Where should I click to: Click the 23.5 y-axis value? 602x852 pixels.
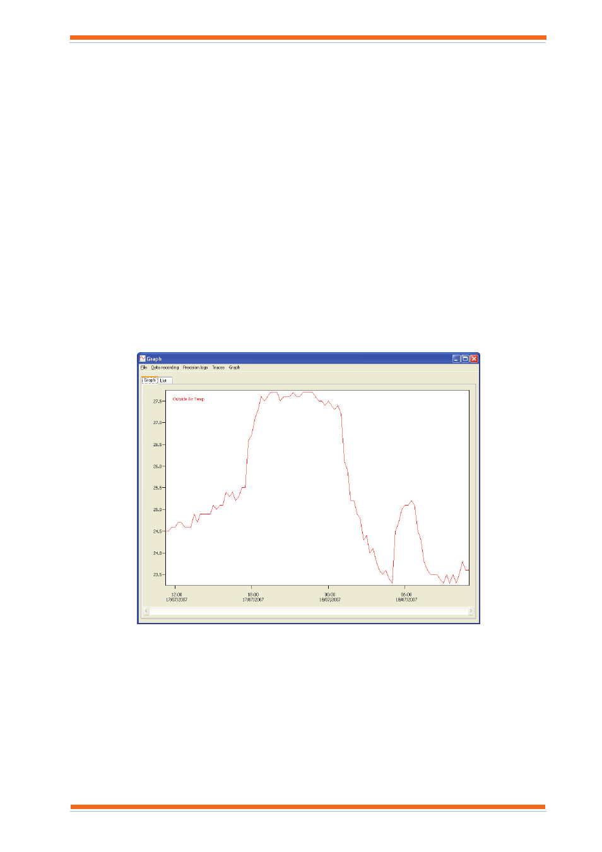tap(157, 575)
